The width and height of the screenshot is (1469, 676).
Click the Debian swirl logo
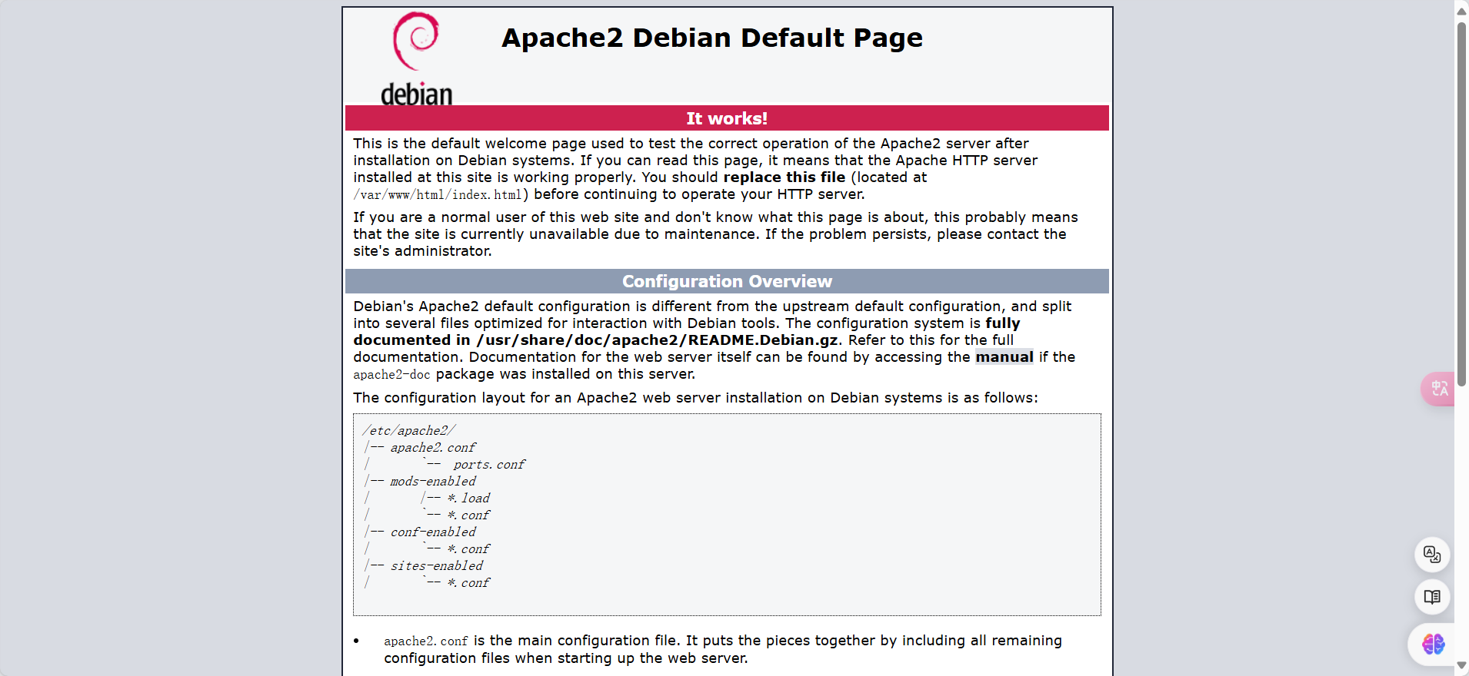click(416, 41)
